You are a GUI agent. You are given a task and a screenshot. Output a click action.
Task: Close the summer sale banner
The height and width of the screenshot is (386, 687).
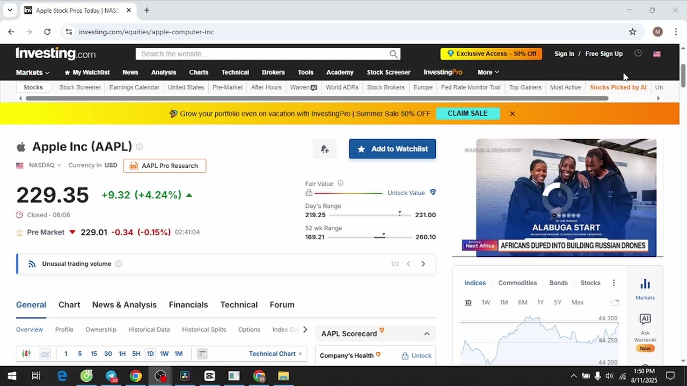(x=512, y=114)
